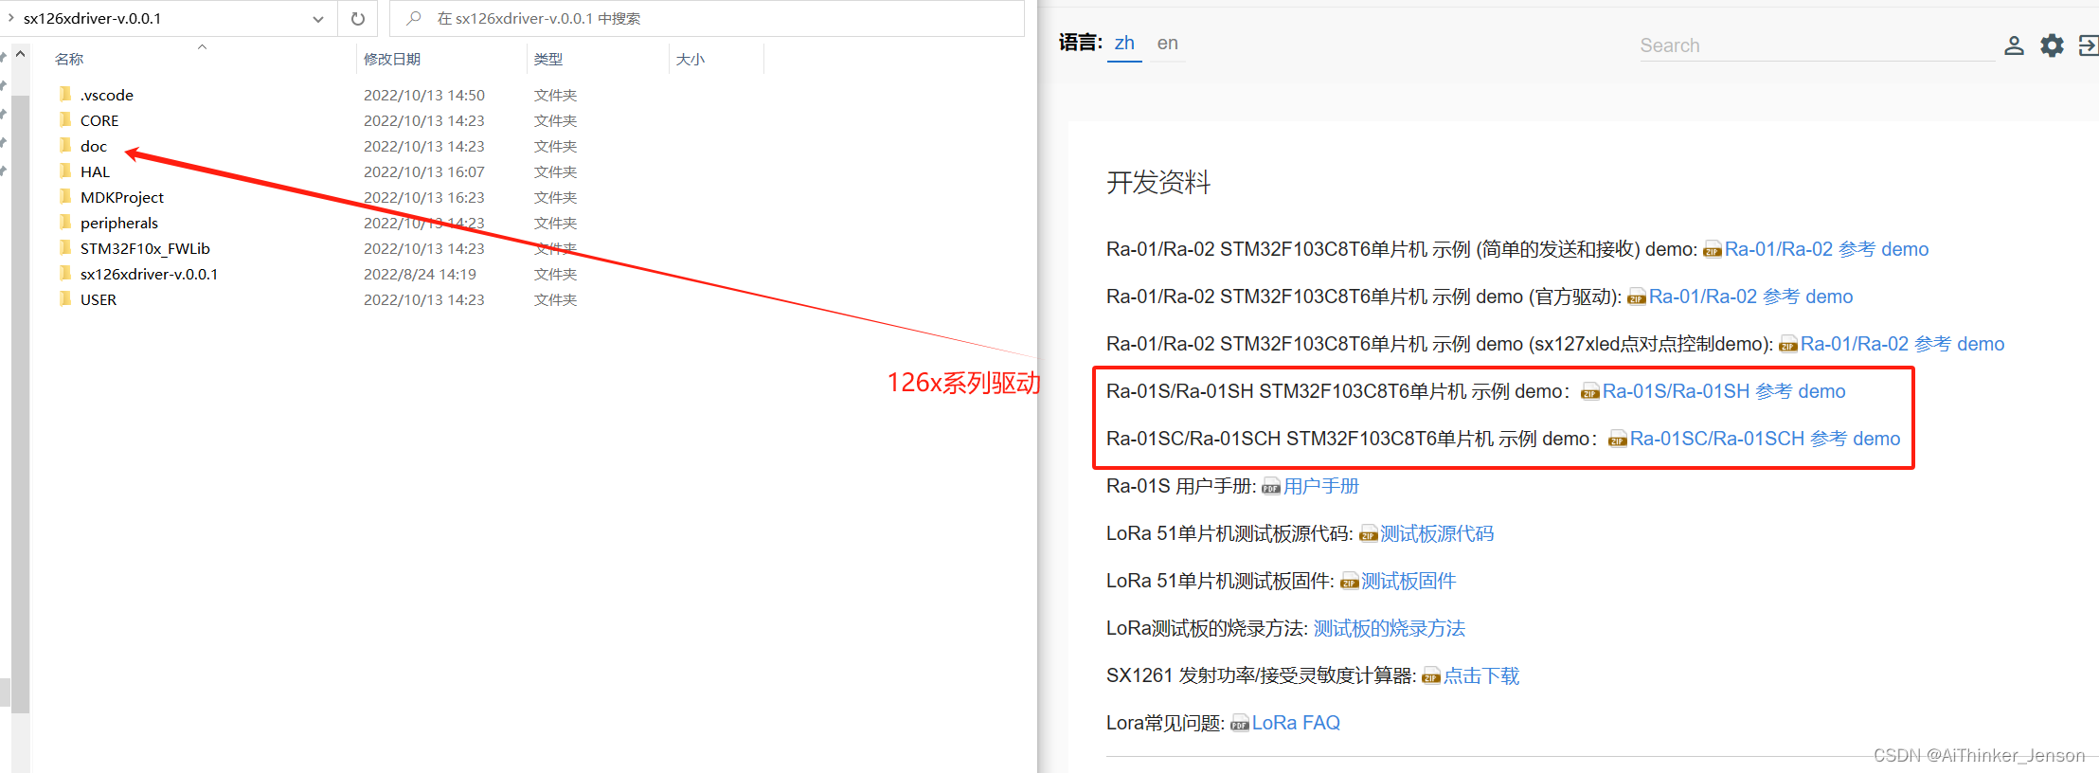Select the .vscode folder icon
This screenshot has height=773, width=2099.
pyautogui.click(x=65, y=94)
